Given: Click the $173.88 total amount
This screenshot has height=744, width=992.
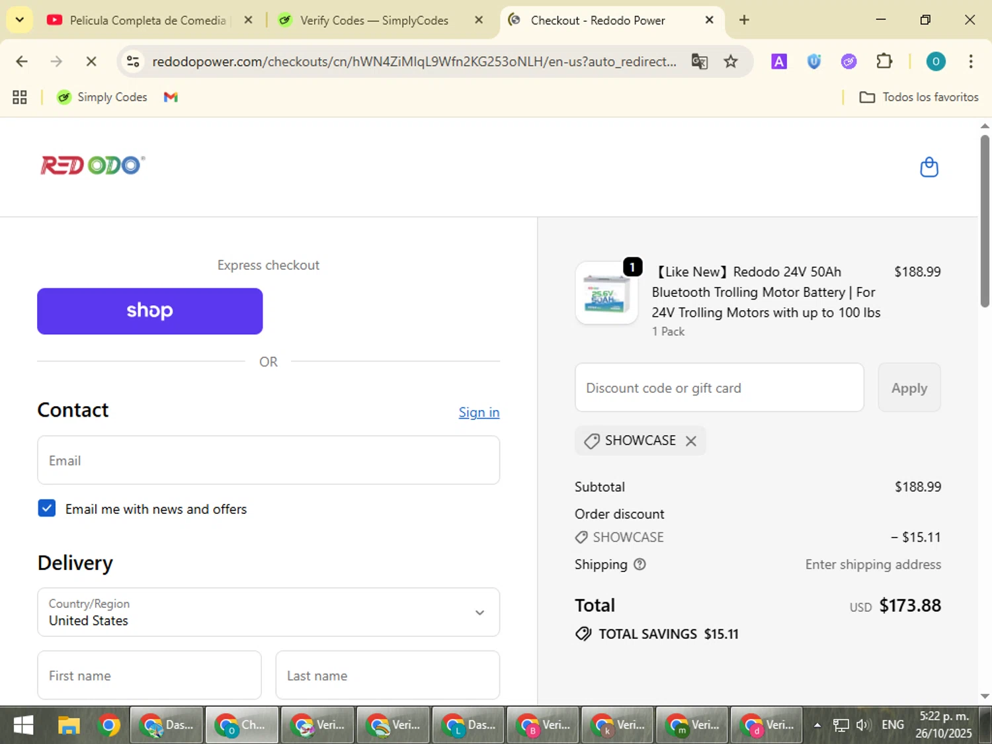Looking at the screenshot, I should tap(910, 606).
